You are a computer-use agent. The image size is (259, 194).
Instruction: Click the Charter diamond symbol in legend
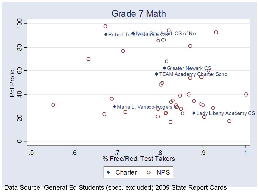point(109,172)
